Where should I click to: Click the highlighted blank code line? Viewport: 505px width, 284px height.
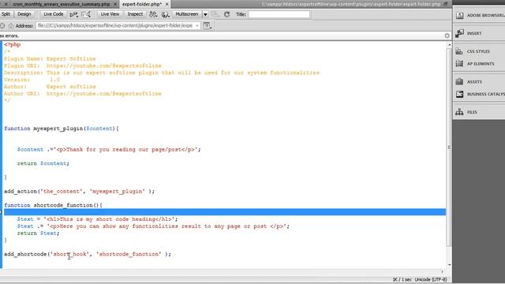pyautogui.click(x=225, y=212)
